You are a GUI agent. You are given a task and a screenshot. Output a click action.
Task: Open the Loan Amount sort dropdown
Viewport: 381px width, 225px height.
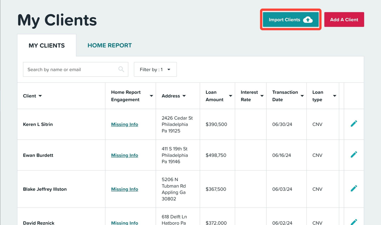(x=230, y=96)
